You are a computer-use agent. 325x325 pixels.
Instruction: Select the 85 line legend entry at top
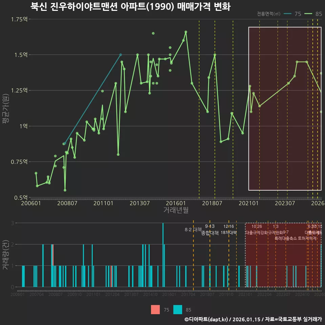coord(313,14)
